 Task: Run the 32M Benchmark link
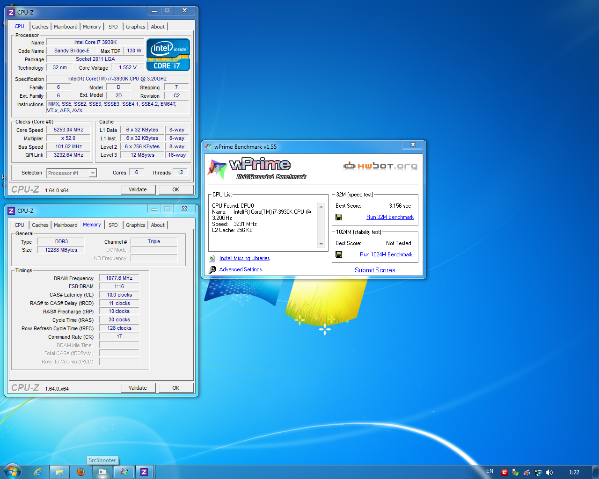[x=390, y=217]
